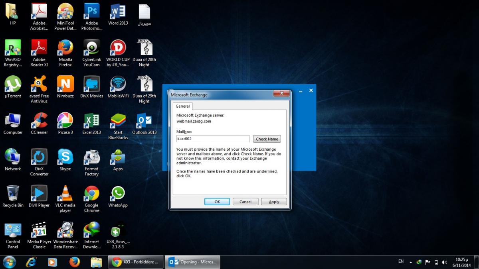Open VLC media player icon

[x=65, y=199]
